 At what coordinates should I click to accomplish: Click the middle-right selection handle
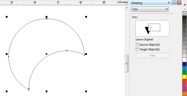pos(86,54)
